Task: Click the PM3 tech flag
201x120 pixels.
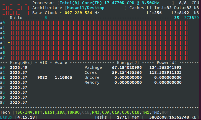Action: click(x=96, y=113)
